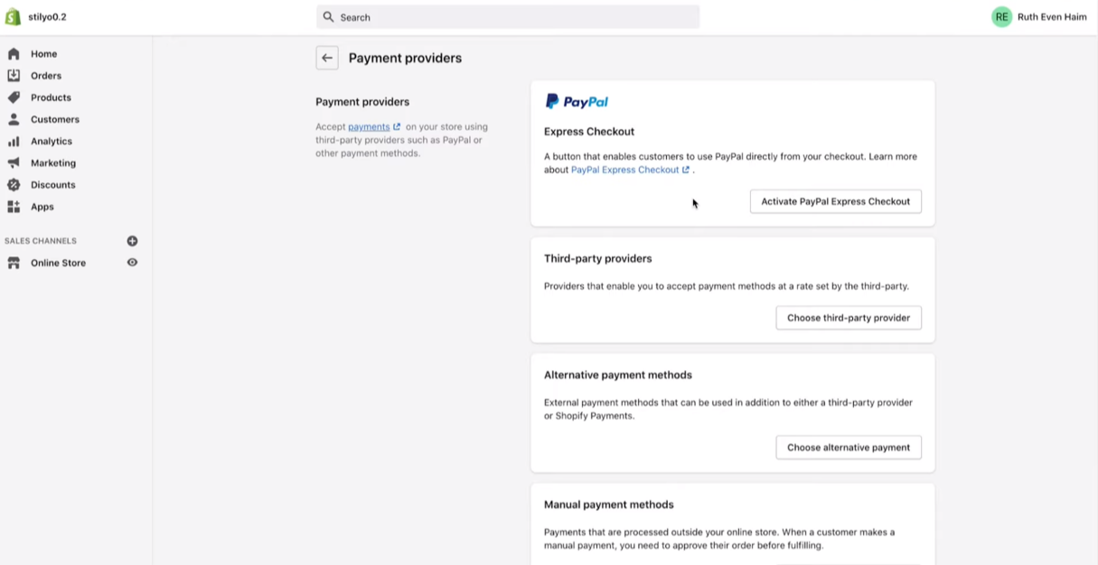Click the Discounts badge icon

point(14,185)
